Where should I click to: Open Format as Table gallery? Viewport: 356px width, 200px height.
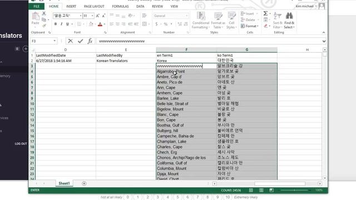(218, 20)
